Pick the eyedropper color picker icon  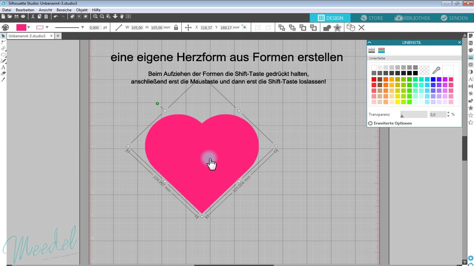pos(436,70)
